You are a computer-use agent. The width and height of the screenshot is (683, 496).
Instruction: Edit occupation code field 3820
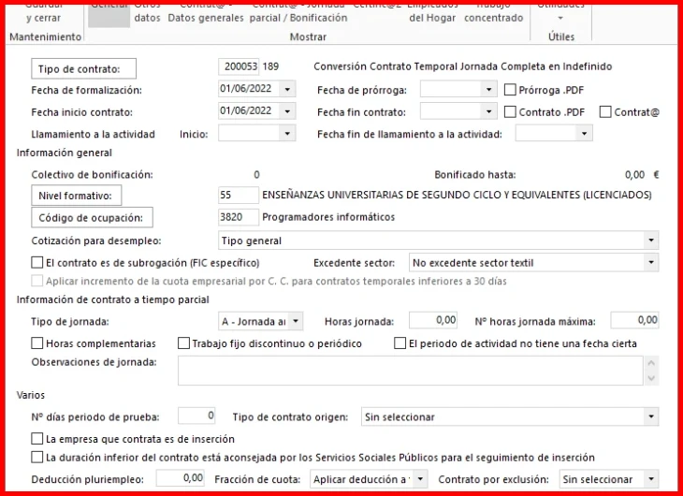pyautogui.click(x=239, y=217)
